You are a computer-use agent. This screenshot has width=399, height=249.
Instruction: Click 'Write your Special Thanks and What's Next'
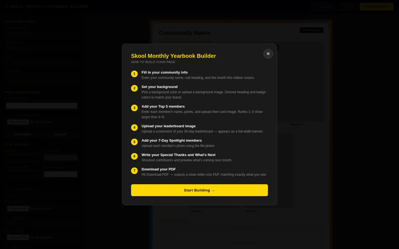178,155
